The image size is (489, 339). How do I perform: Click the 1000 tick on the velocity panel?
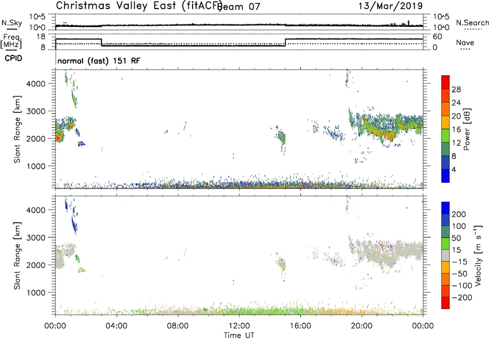[35, 292]
